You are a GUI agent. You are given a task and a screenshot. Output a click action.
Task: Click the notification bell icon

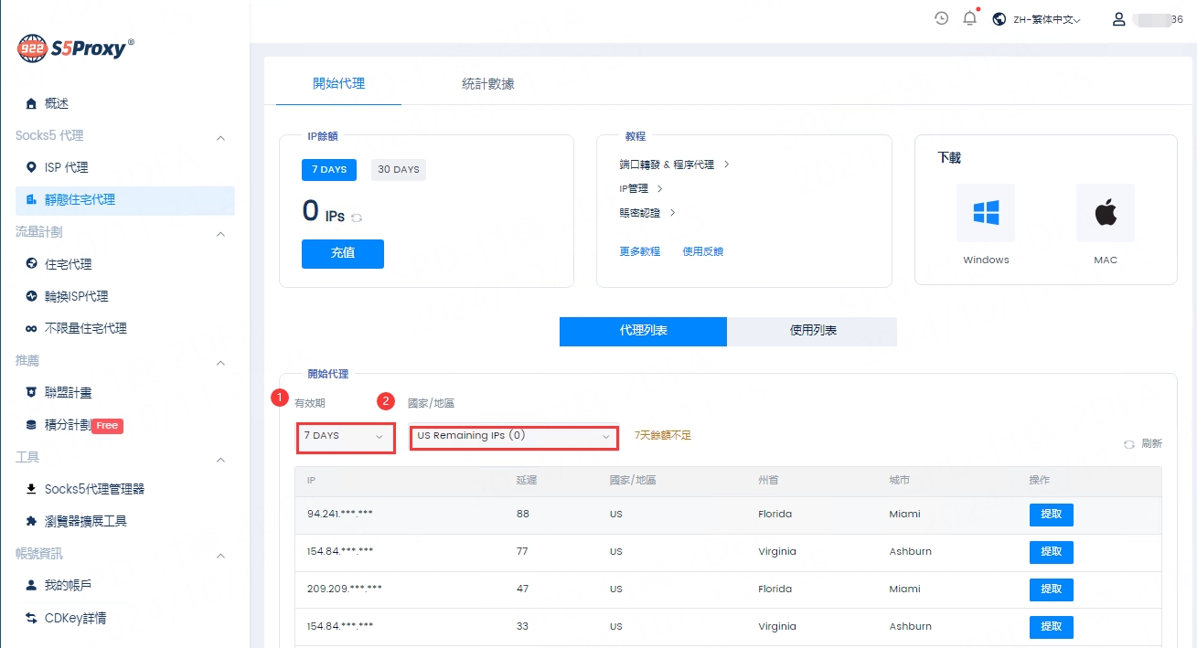pos(969,18)
